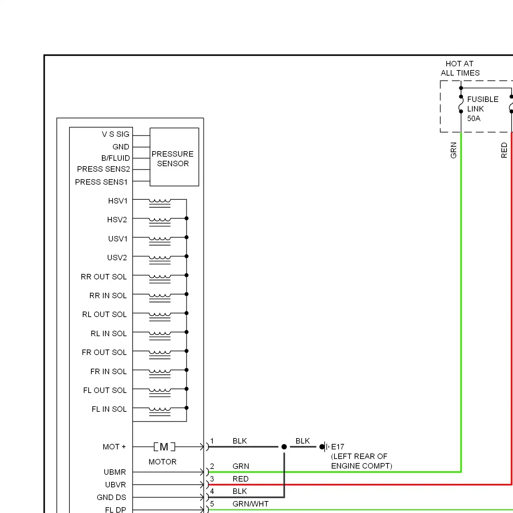The width and height of the screenshot is (513, 513).
Task: Click the FR OUT SOL label
Action: tap(104, 352)
